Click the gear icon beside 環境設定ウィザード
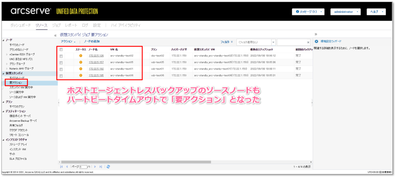The image size is (396, 177). [316, 42]
